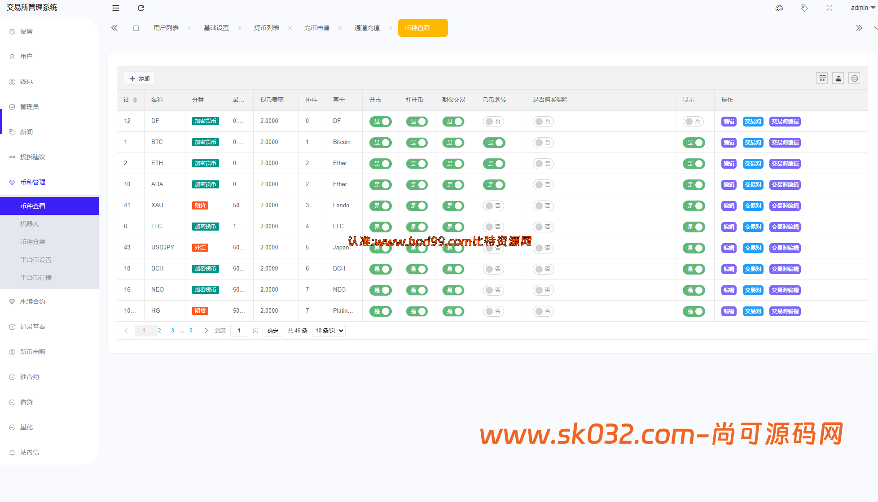The height and width of the screenshot is (502, 878).
Task: Sort table by id column arrows
Action: [x=136, y=100]
